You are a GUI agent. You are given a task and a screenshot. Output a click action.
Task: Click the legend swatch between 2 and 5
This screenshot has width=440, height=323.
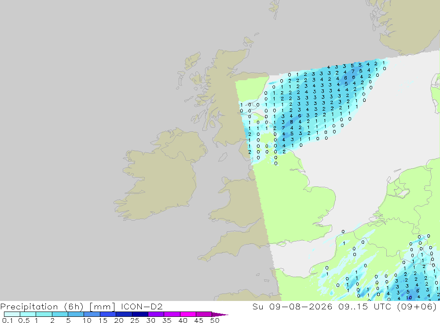[60, 314]
